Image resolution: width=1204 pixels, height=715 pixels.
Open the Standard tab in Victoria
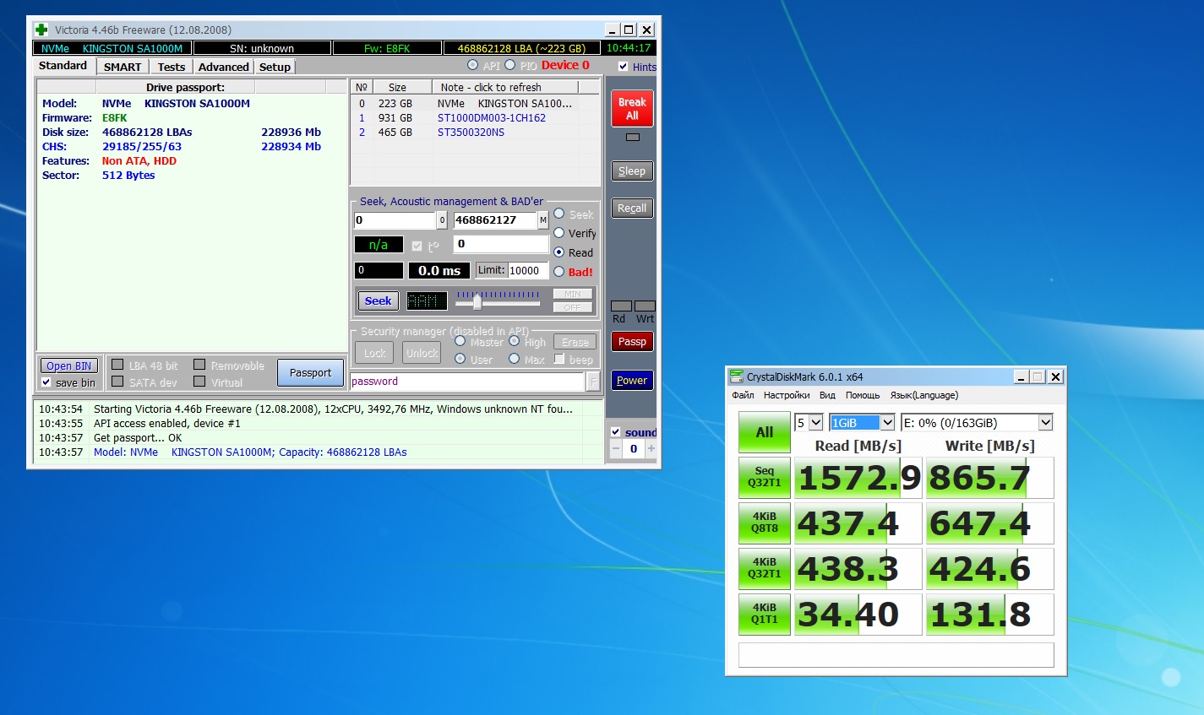coord(63,66)
